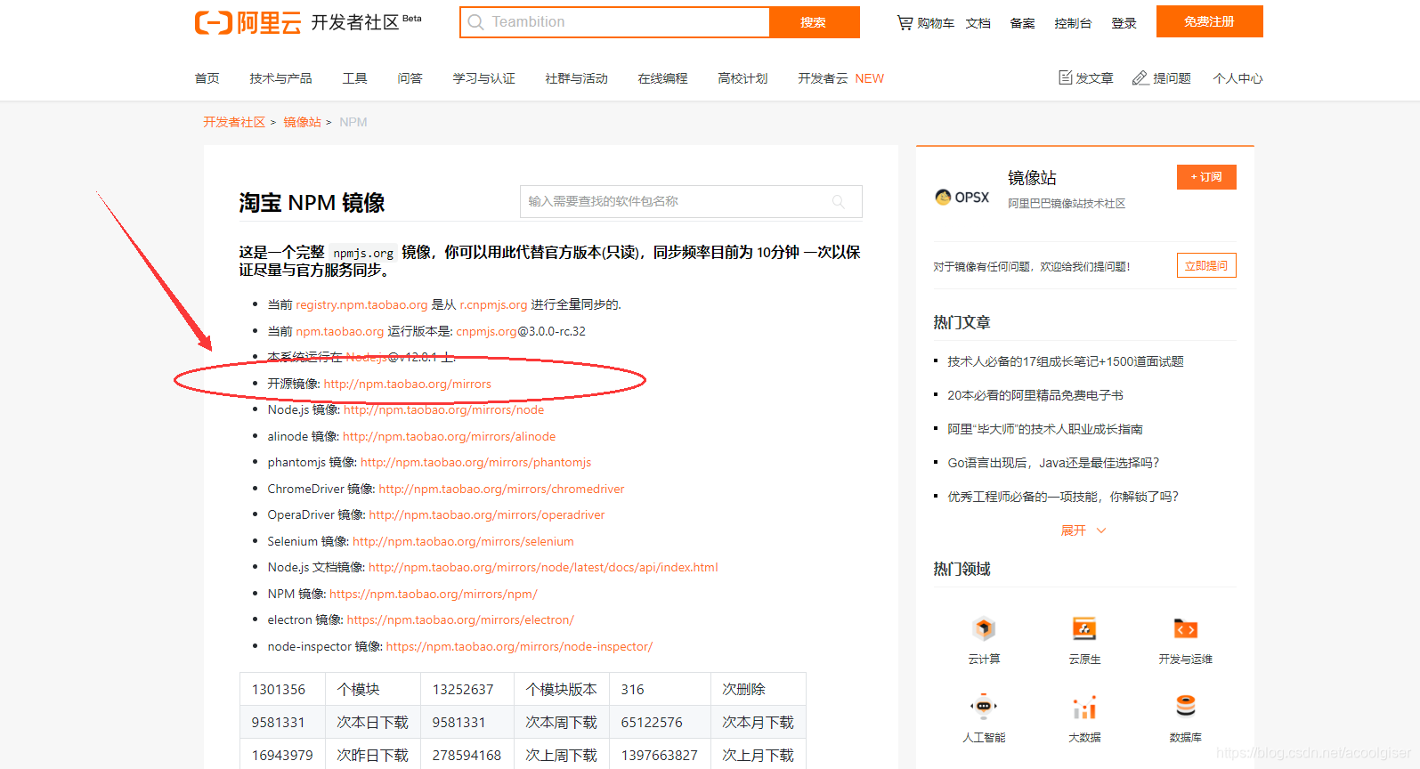Screen dimensions: 1420x769
Task: Click the 免费注册 button
Action: click(x=1209, y=21)
